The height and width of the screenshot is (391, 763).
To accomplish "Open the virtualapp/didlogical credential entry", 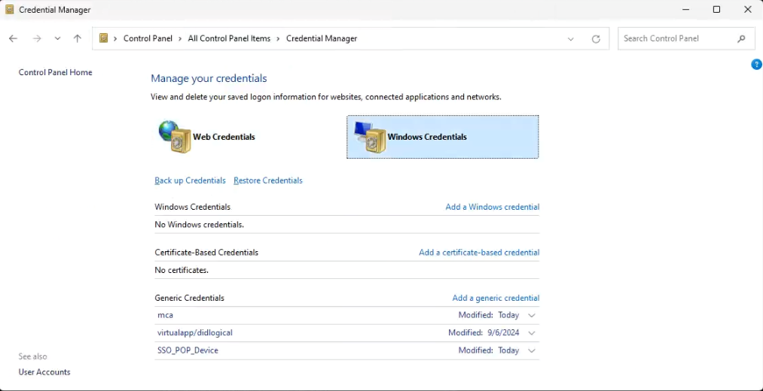I will click(x=347, y=332).
